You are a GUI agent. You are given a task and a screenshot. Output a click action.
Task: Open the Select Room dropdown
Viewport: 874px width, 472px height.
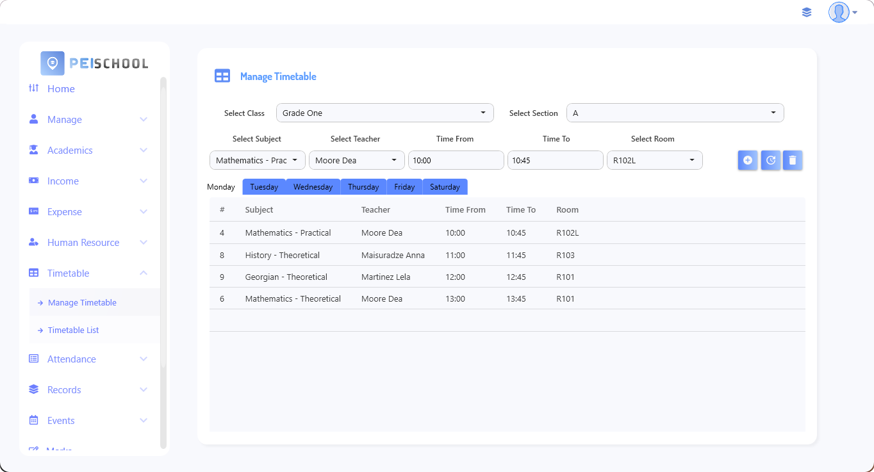[x=654, y=160]
